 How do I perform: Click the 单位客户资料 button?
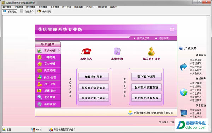pos(94,77)
